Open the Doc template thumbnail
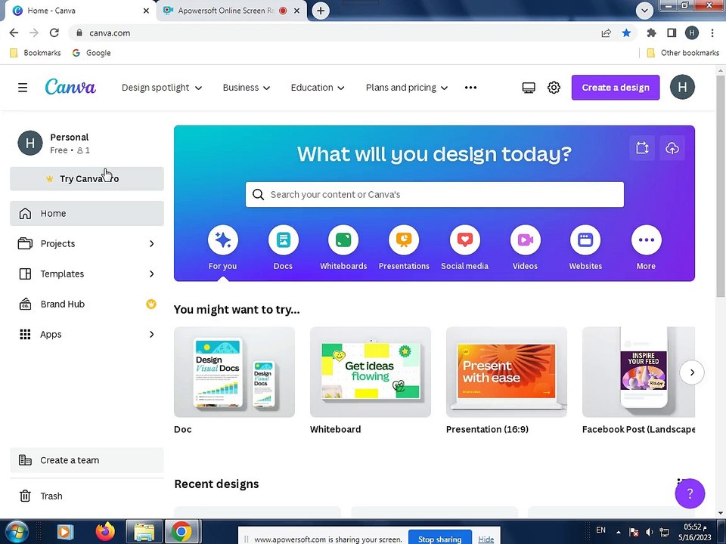Image resolution: width=726 pixels, height=544 pixels. point(234,372)
